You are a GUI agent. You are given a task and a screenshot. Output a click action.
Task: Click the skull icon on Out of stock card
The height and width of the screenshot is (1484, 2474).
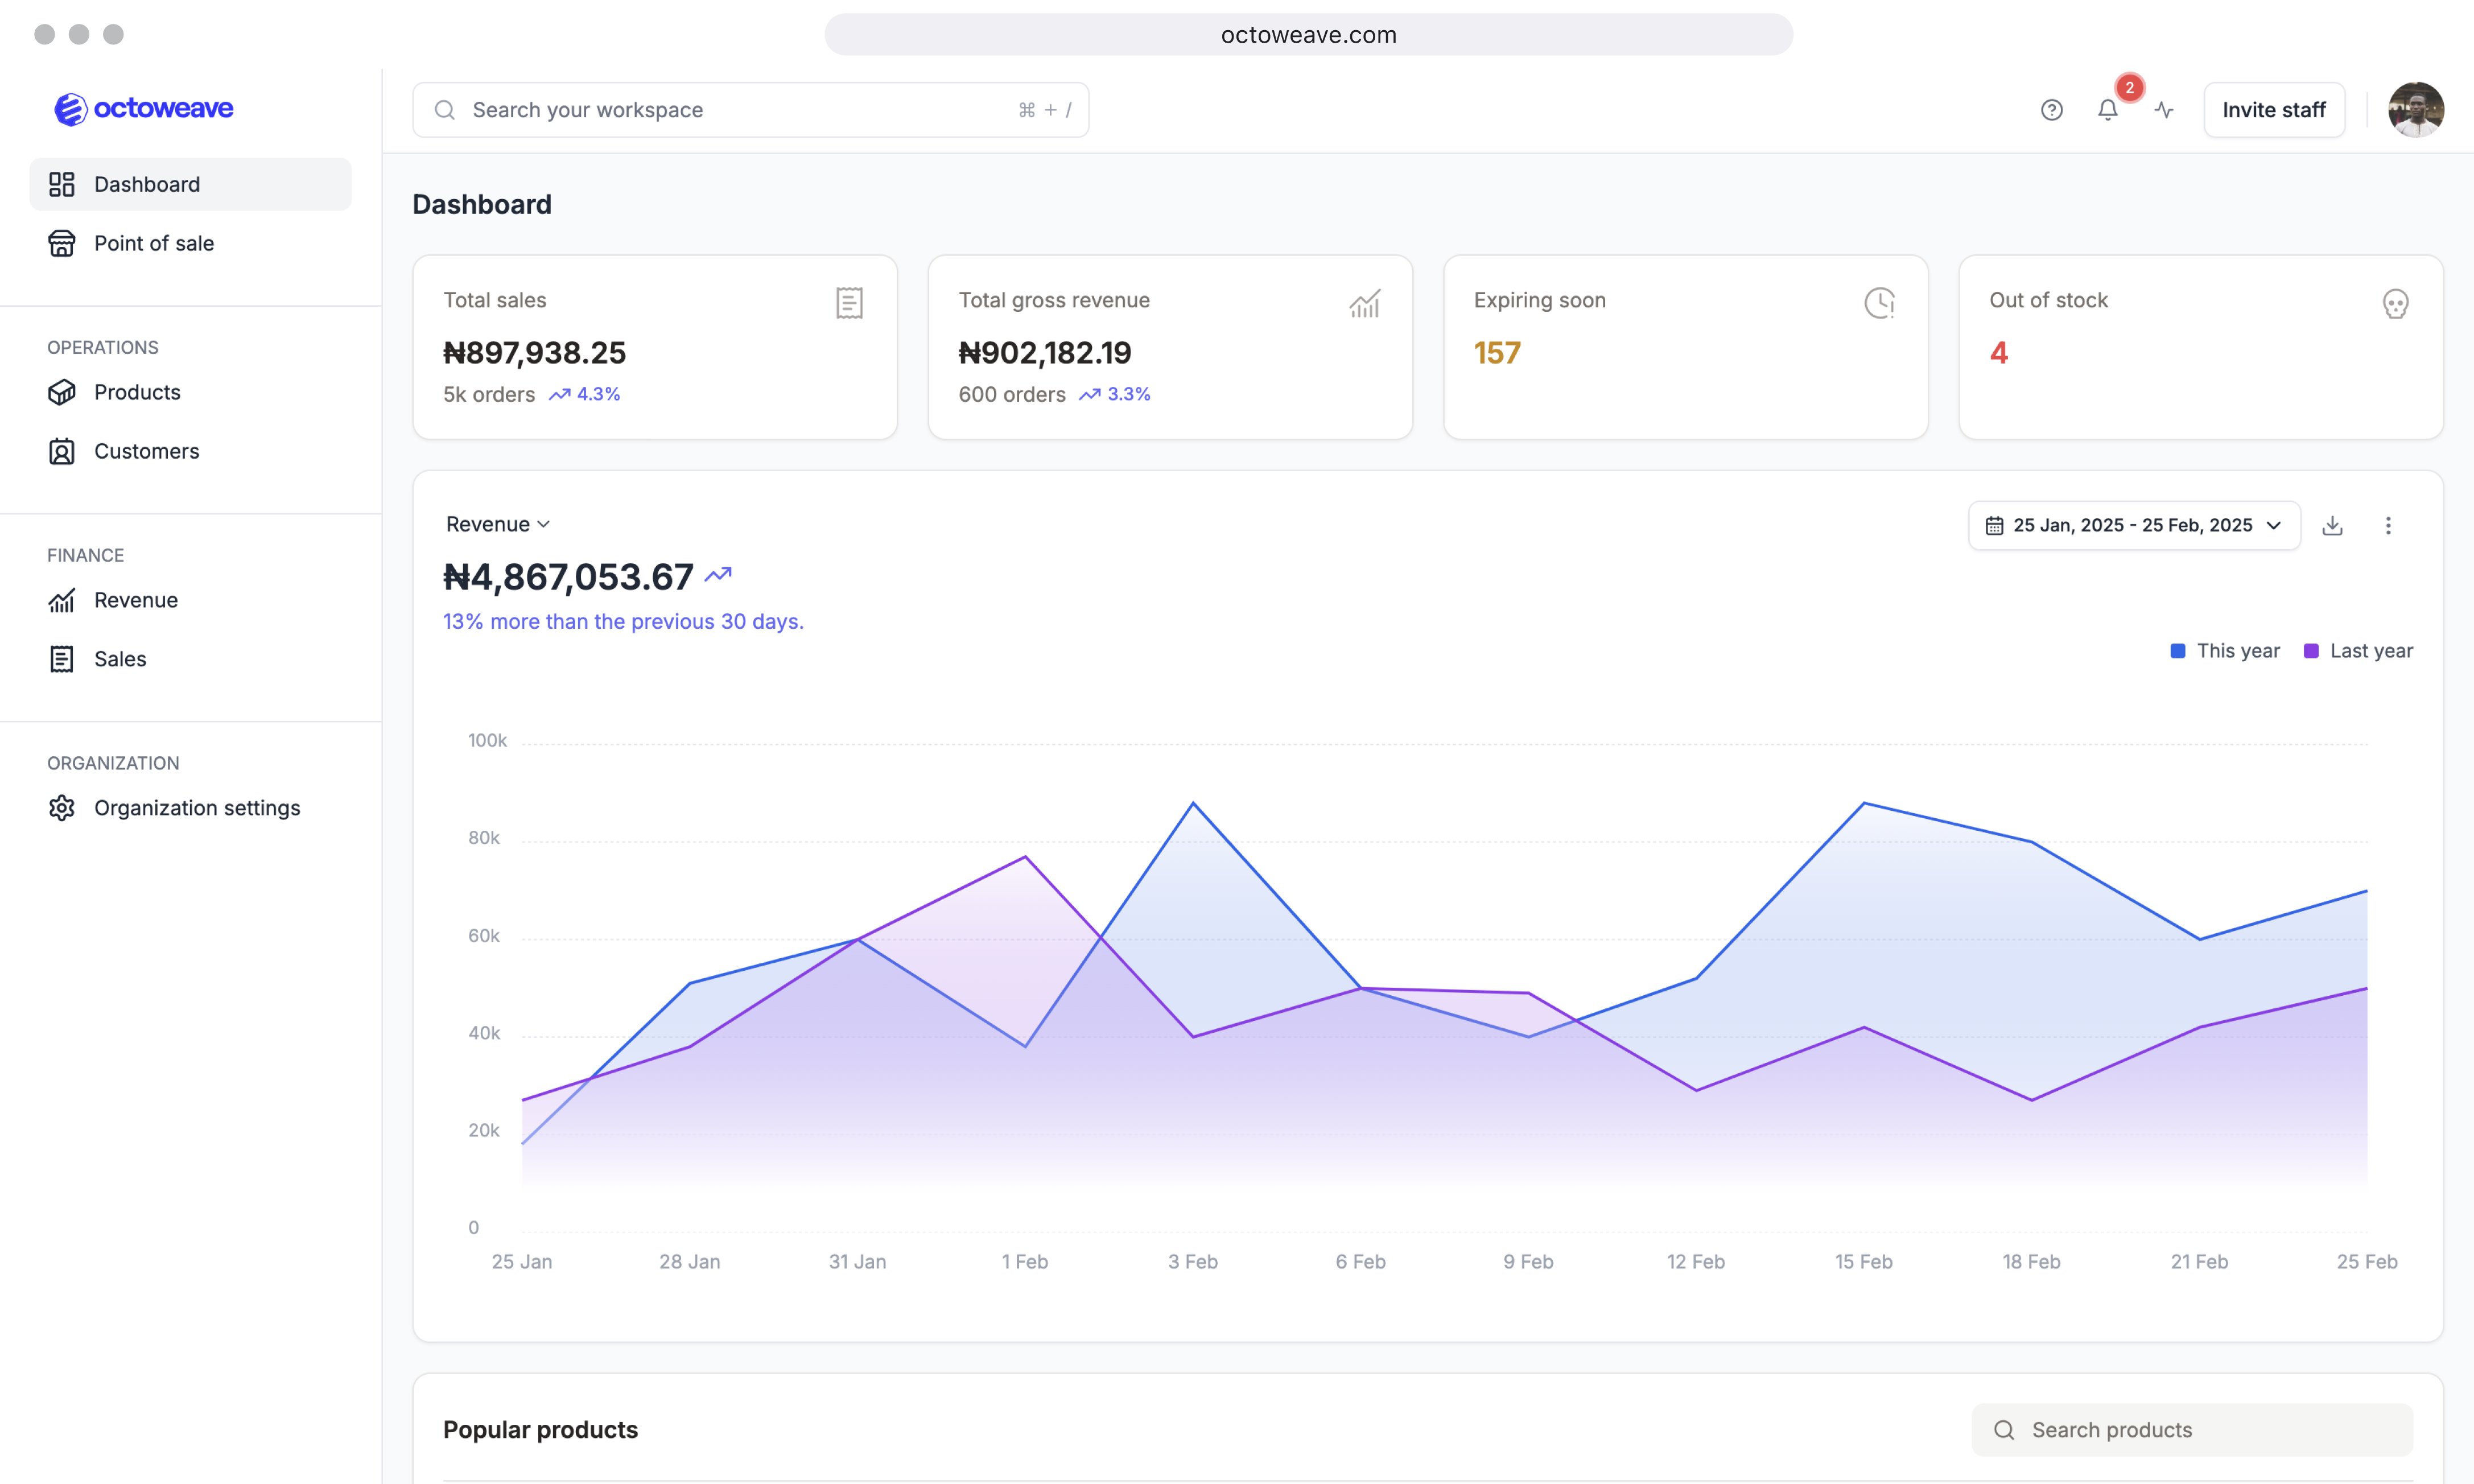[x=2395, y=303]
